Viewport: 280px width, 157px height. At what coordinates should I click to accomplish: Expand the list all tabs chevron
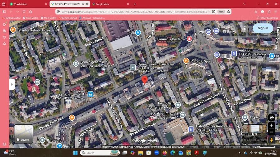(x=244, y=4)
